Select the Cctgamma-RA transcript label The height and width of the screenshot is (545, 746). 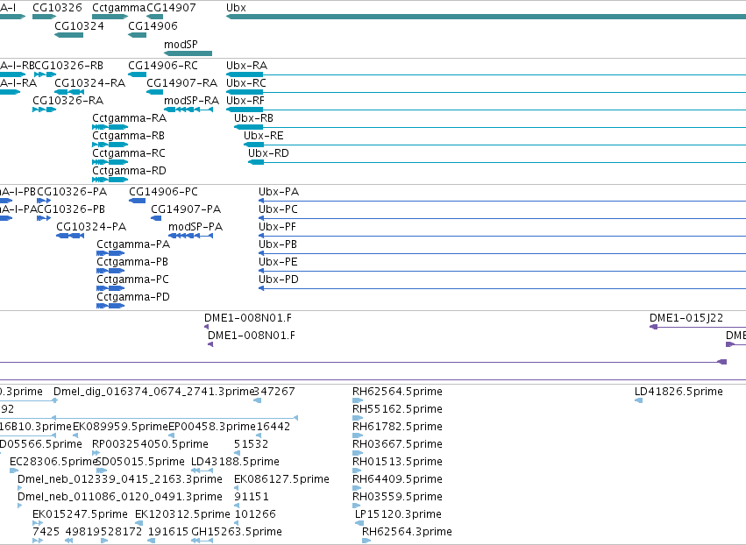coord(130,118)
